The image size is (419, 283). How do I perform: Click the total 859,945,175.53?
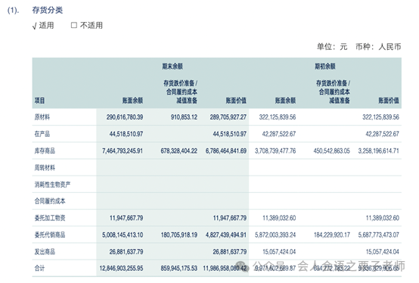point(179,268)
